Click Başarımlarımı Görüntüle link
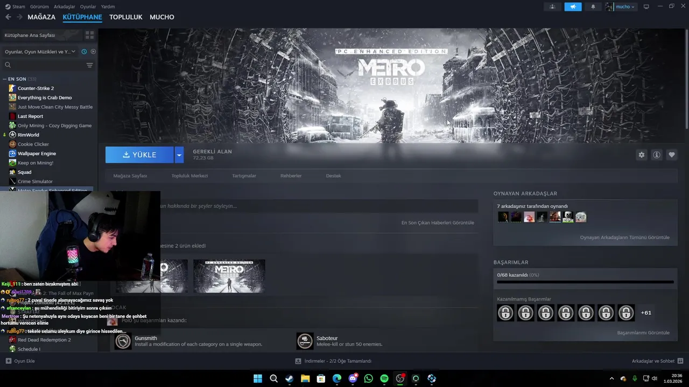The height and width of the screenshot is (387, 689). (x=643, y=333)
